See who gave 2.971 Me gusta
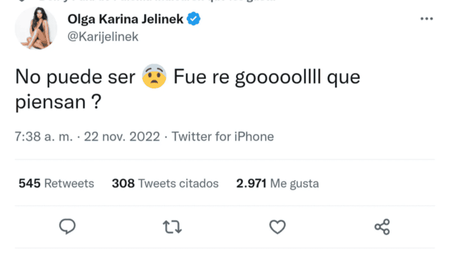The image size is (449, 254). pyautogui.click(x=278, y=184)
